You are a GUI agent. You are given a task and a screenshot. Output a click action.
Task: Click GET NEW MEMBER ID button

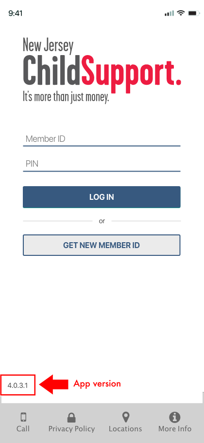click(102, 245)
